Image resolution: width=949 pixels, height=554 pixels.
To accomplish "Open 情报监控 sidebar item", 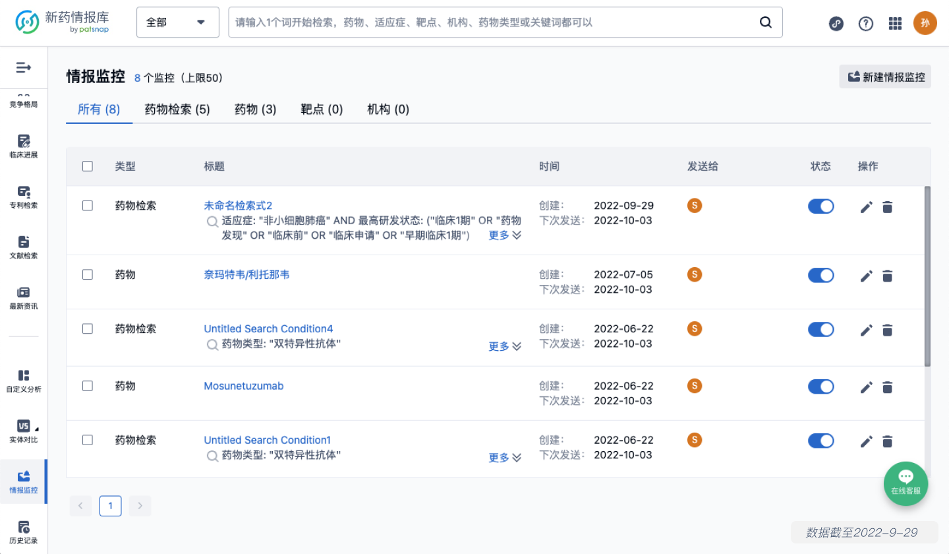I will pyautogui.click(x=24, y=482).
